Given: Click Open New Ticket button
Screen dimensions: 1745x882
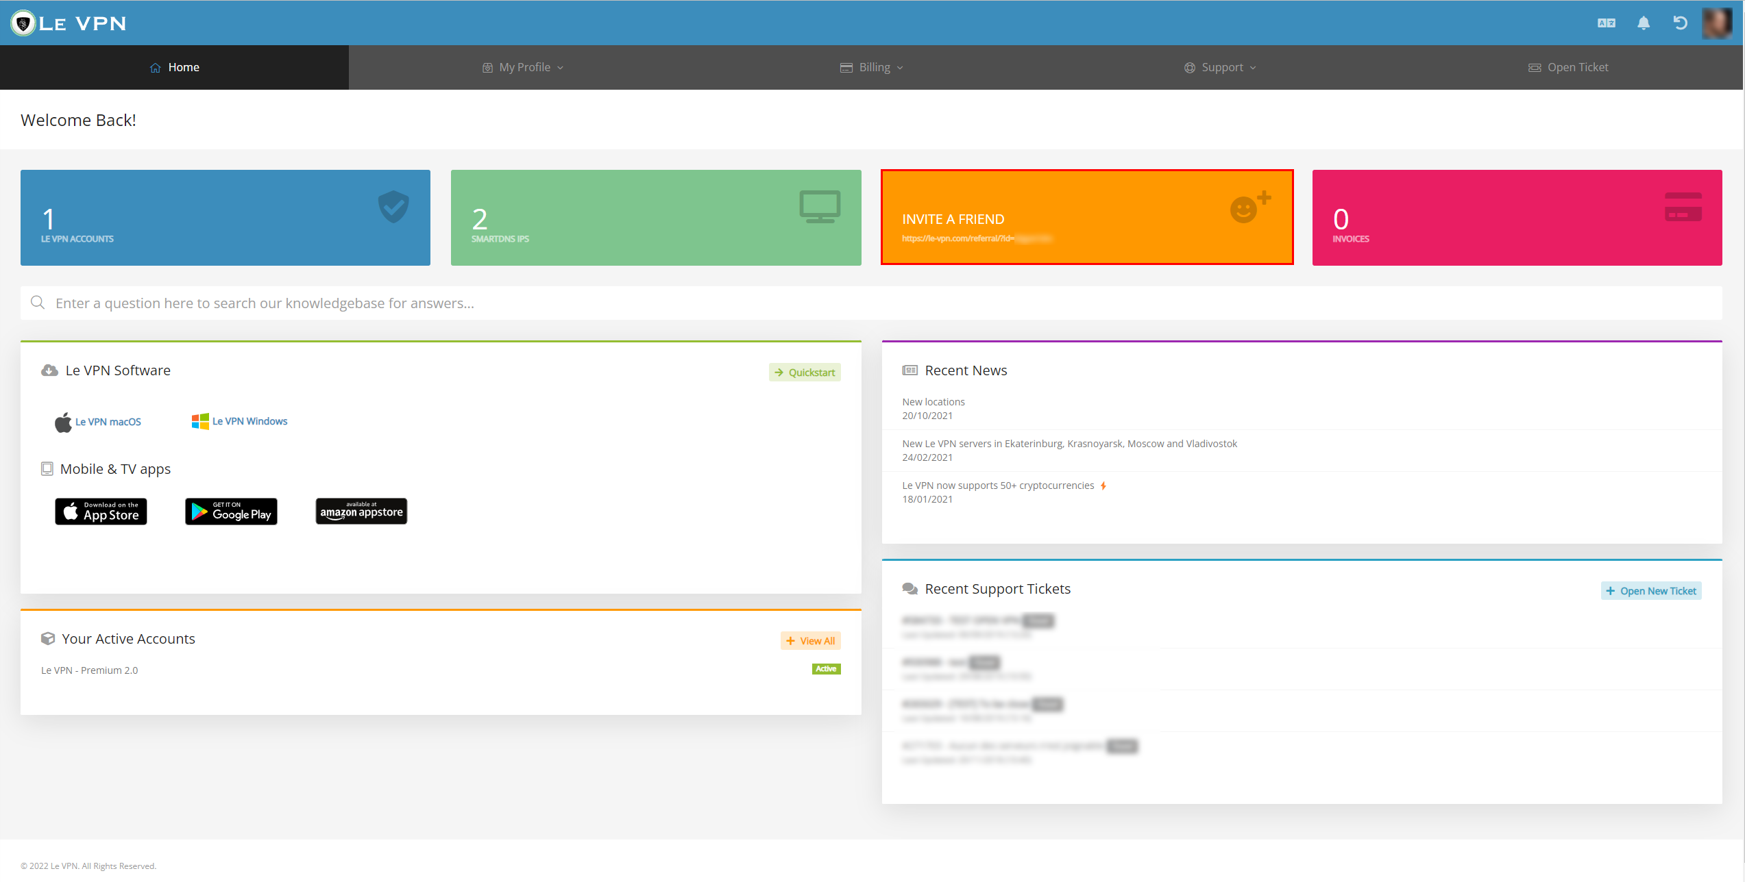Looking at the screenshot, I should [1652, 590].
